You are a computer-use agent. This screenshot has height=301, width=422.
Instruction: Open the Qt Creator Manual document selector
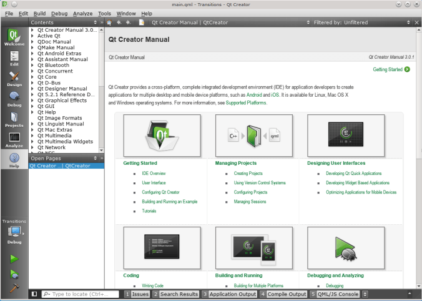pos(230,22)
